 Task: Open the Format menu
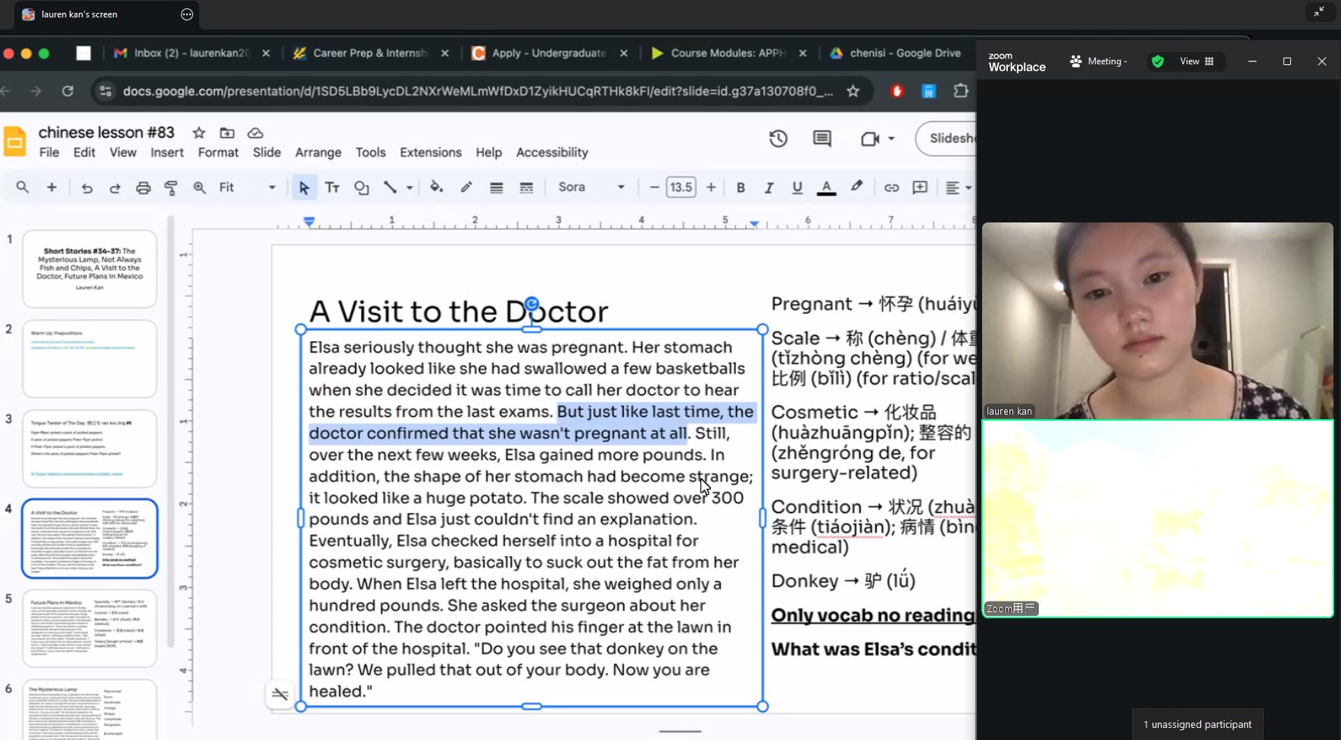point(218,152)
